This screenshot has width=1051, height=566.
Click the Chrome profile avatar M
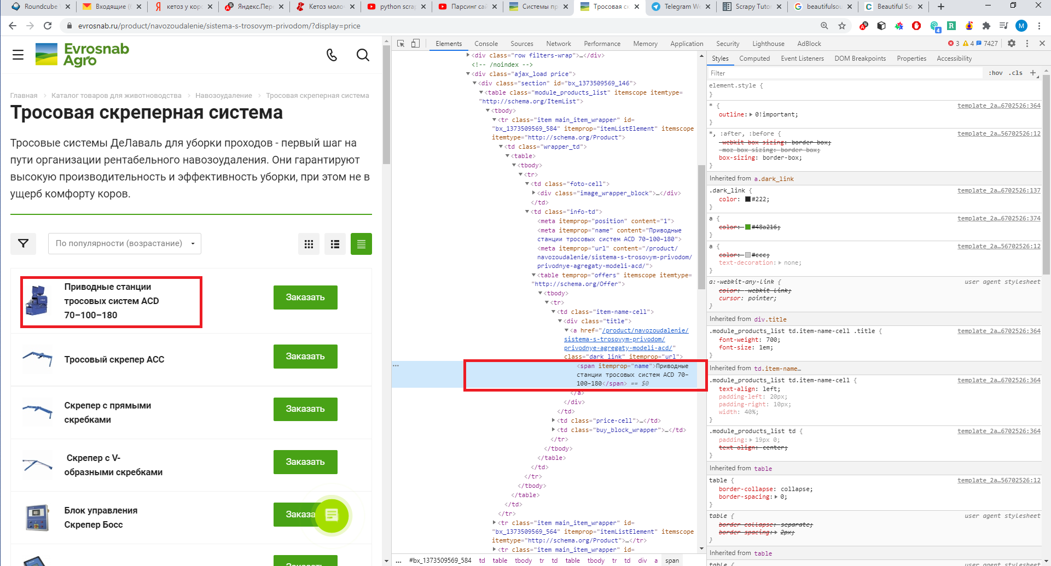(1021, 26)
